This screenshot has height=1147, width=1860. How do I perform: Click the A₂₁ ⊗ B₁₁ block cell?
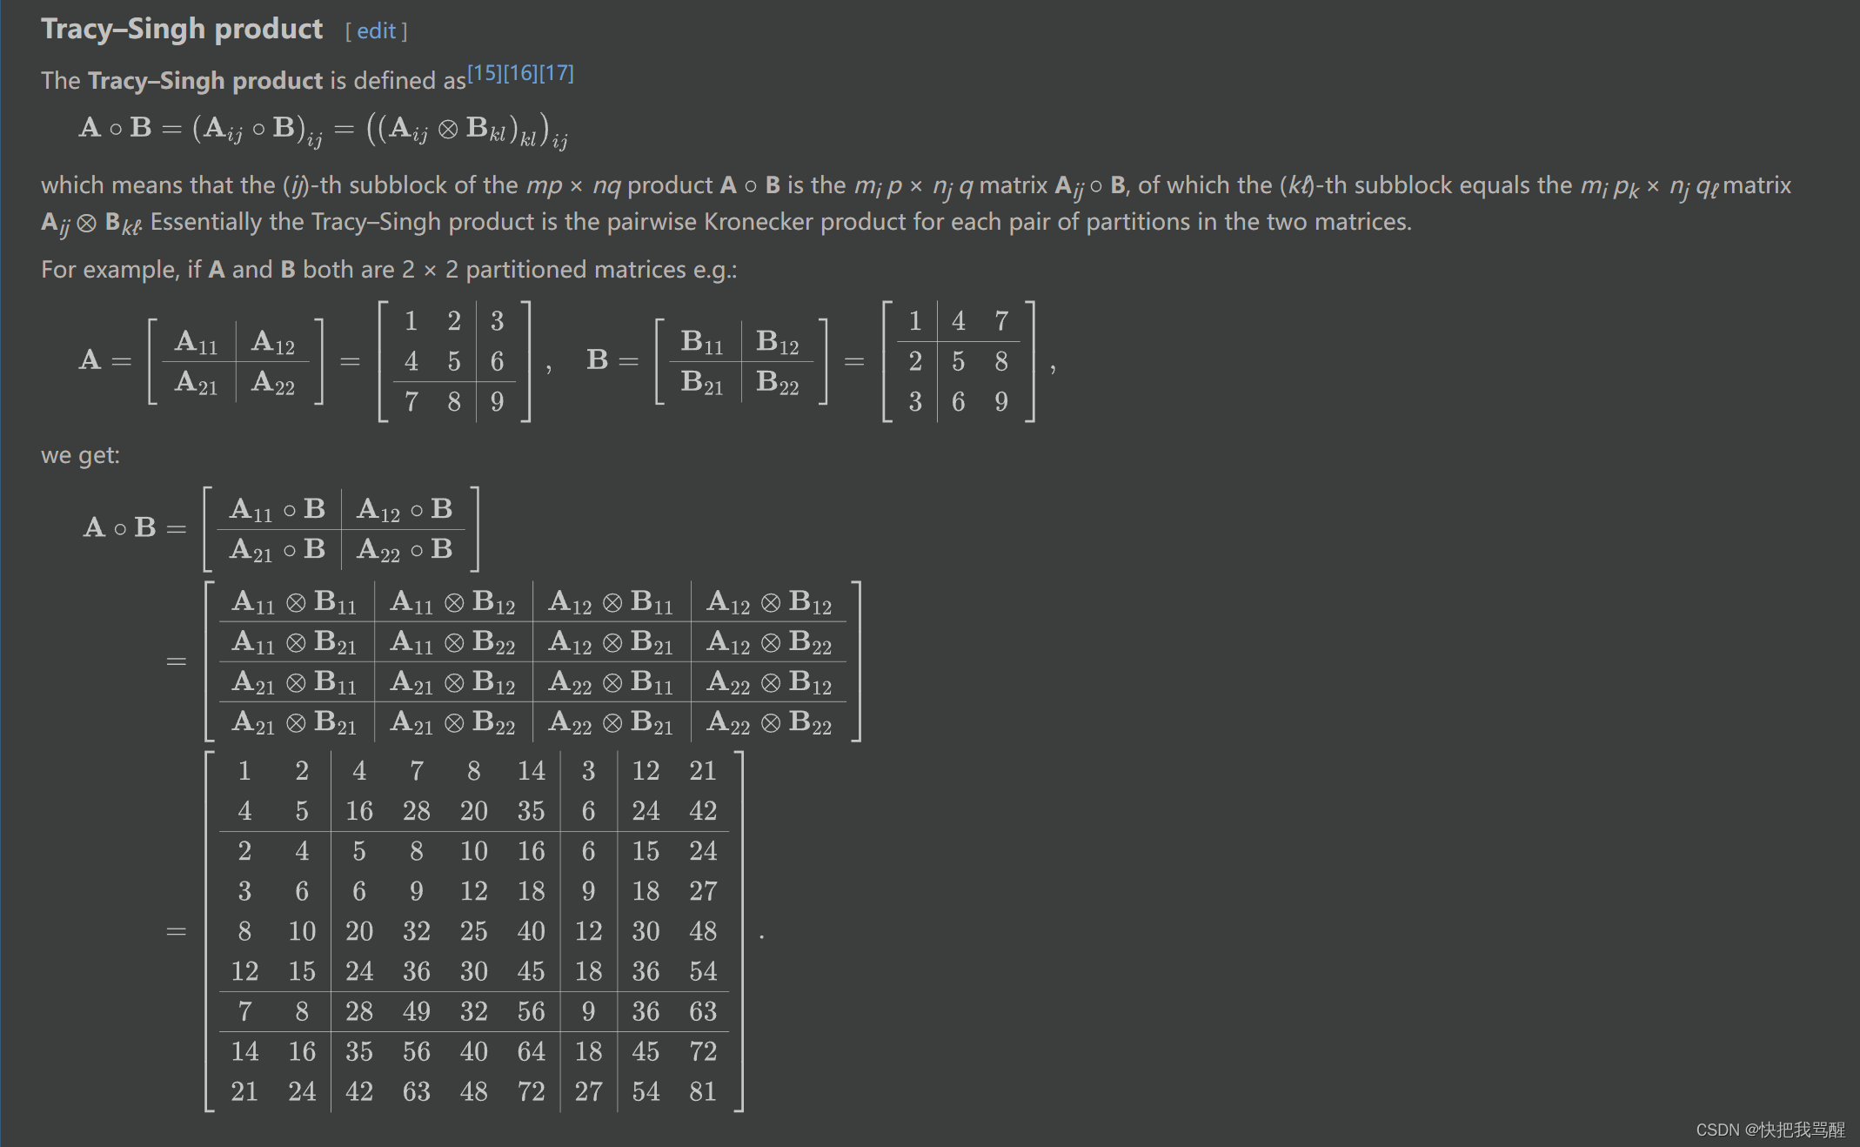[x=294, y=682]
